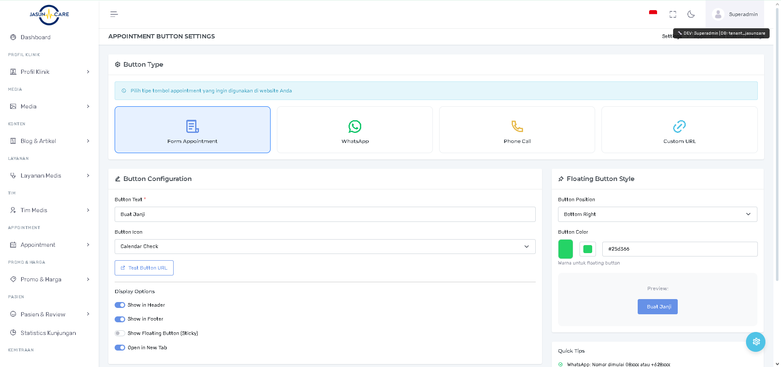Go to Dashboard in the sidebar
Viewport: 781px width, 367px height.
35,37
